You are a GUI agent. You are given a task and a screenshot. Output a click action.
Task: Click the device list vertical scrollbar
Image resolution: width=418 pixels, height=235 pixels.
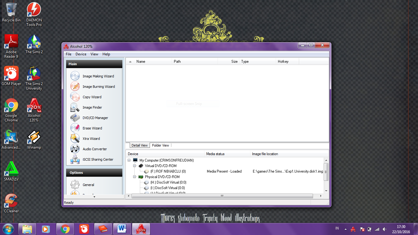326,172
